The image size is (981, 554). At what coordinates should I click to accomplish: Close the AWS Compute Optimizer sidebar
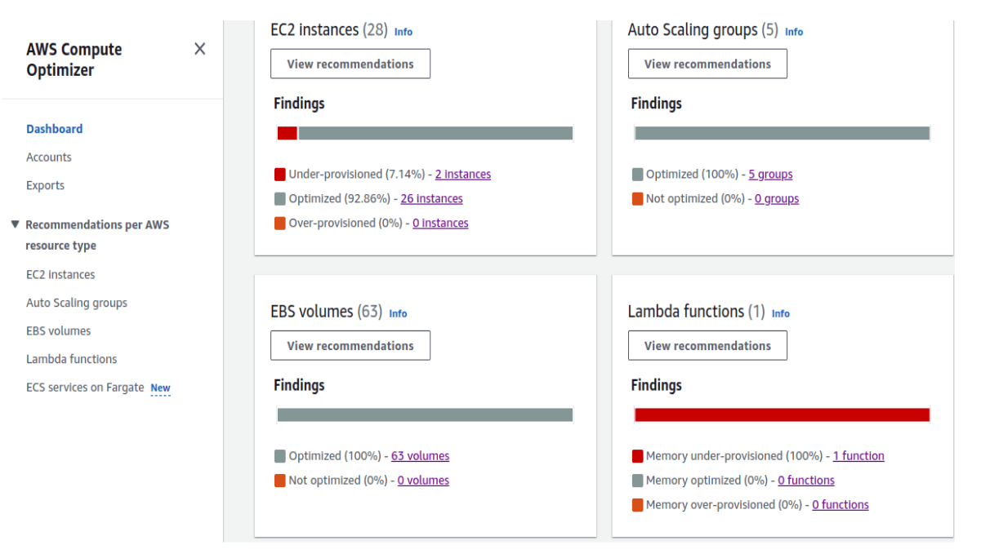click(x=199, y=49)
